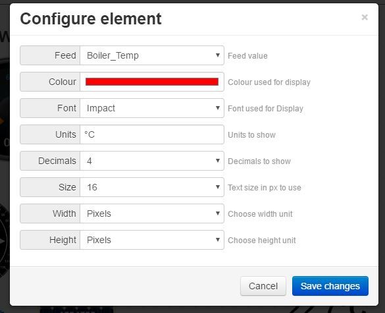Click the Cancel button
The width and height of the screenshot is (385, 313).
tap(263, 286)
